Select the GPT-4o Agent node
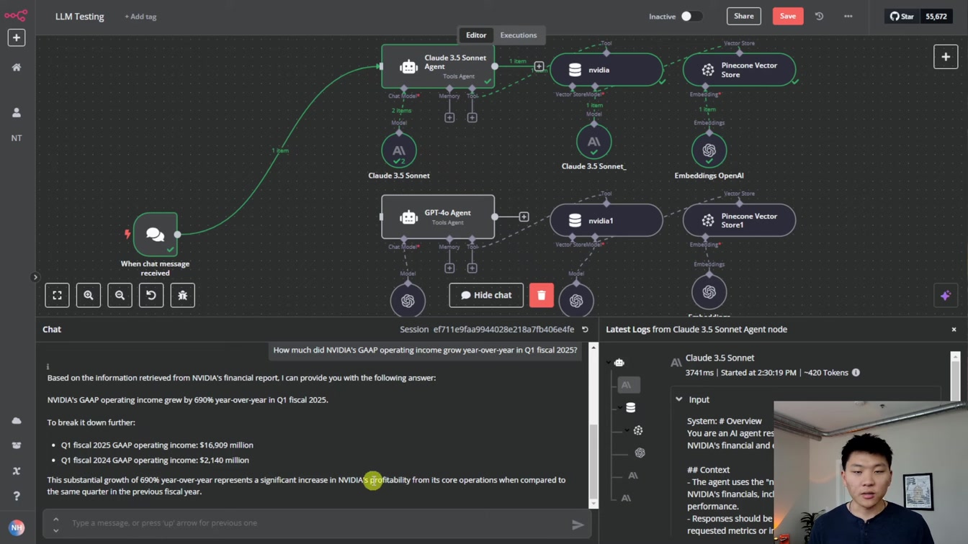 (x=438, y=217)
